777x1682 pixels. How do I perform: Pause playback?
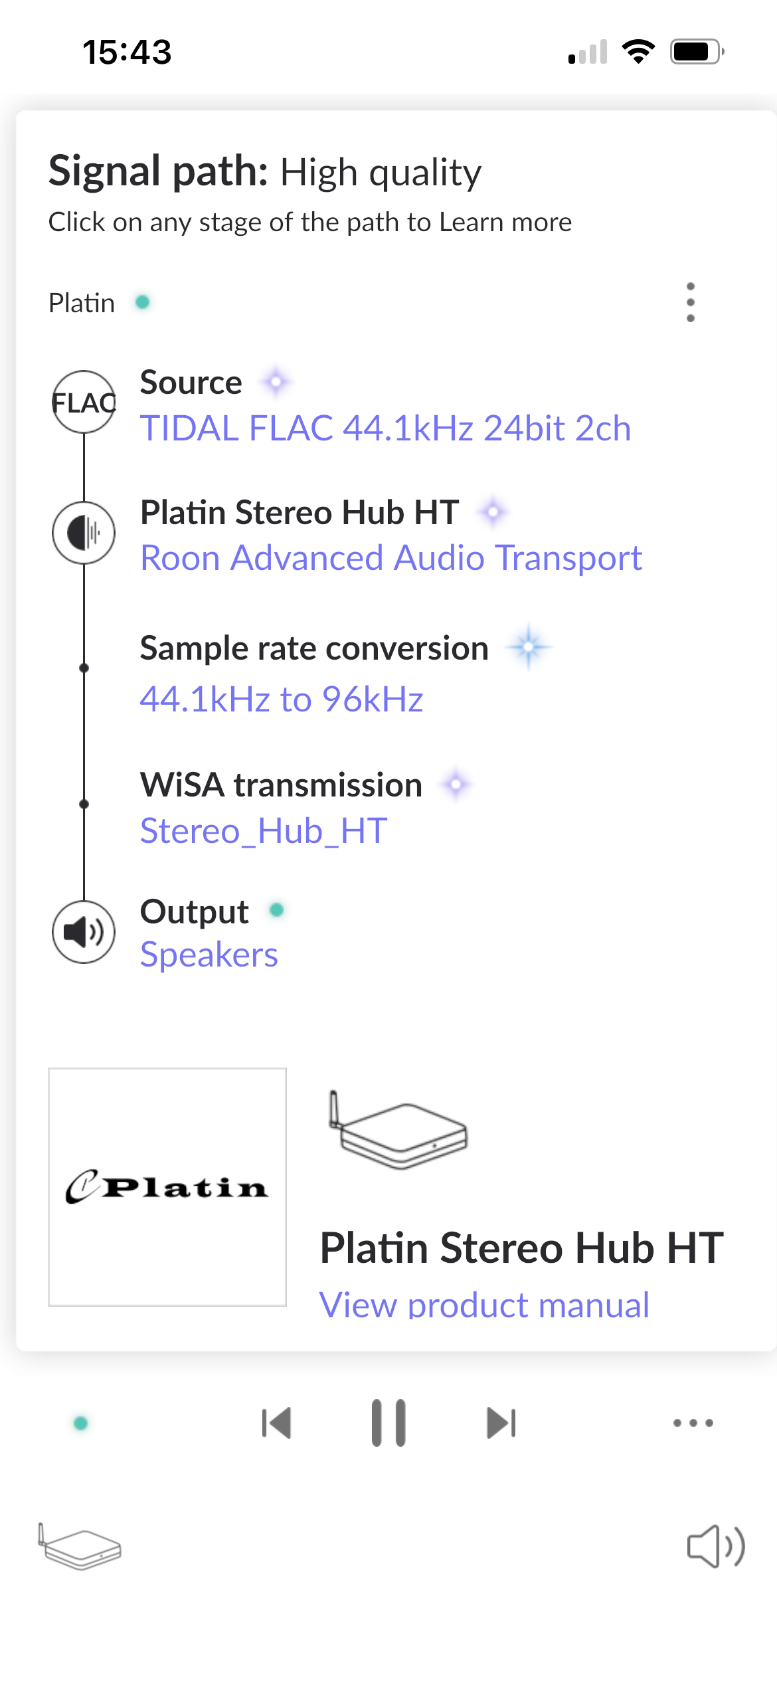(388, 1420)
